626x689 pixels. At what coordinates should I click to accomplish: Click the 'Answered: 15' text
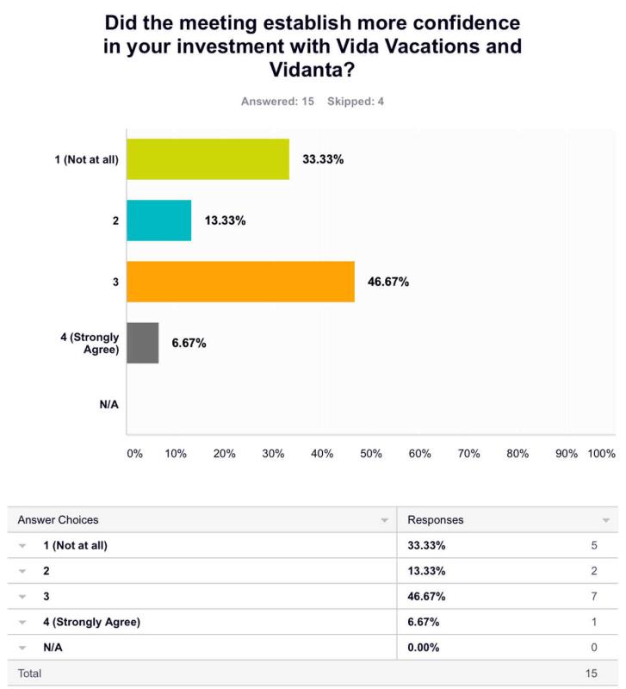(x=276, y=101)
